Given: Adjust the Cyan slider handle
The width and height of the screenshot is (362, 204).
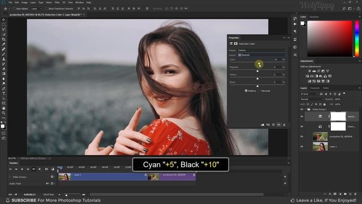Looking at the screenshot, I should click(259, 63).
